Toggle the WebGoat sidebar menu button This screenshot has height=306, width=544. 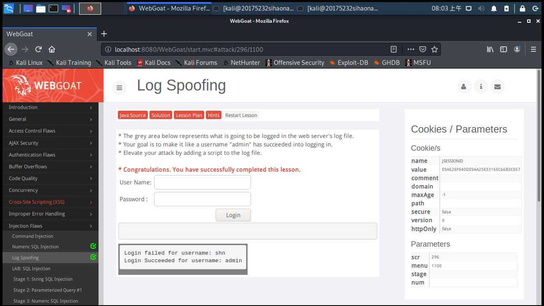pos(119,88)
